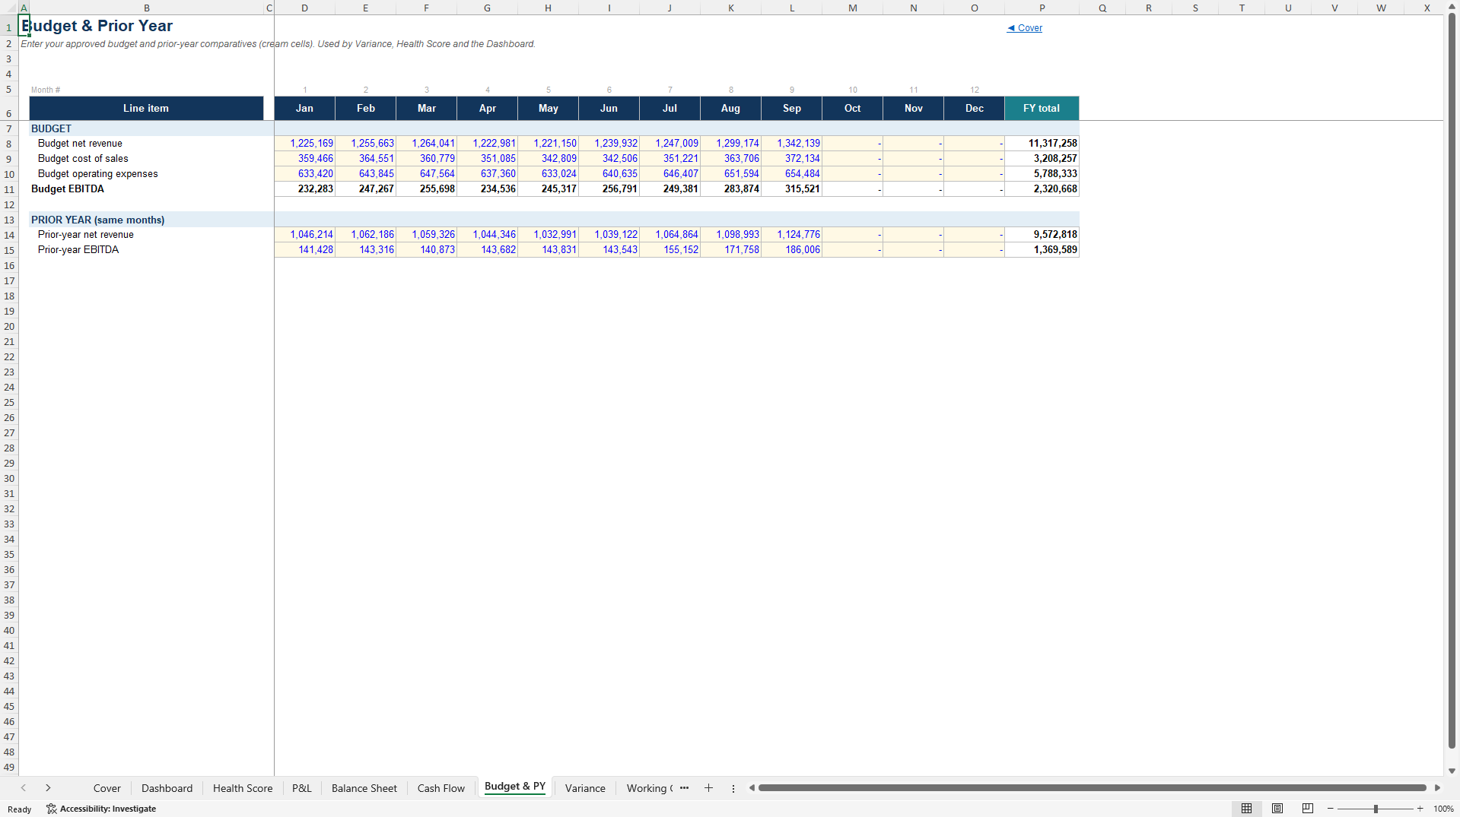Click the previous sheet navigation arrow
Screen dimensions: 1460x817
[24, 788]
